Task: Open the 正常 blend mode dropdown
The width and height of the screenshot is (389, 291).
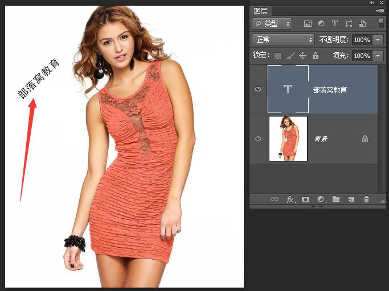Action: point(283,40)
